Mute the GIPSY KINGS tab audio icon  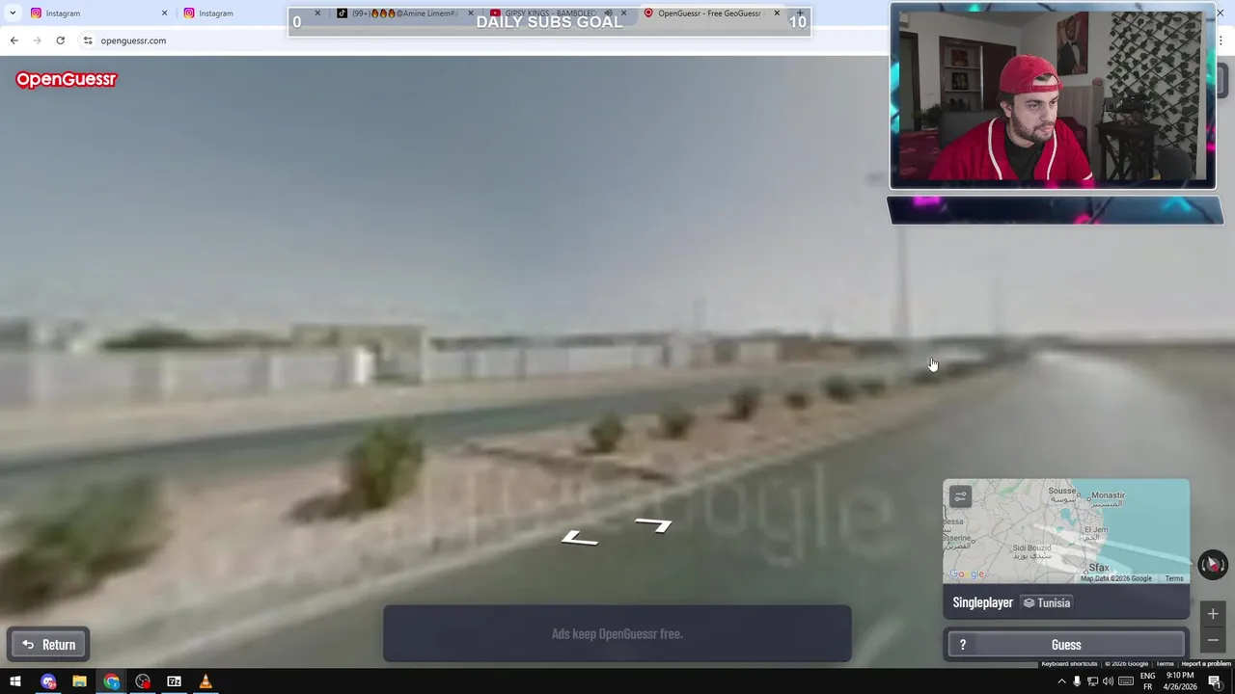(608, 13)
